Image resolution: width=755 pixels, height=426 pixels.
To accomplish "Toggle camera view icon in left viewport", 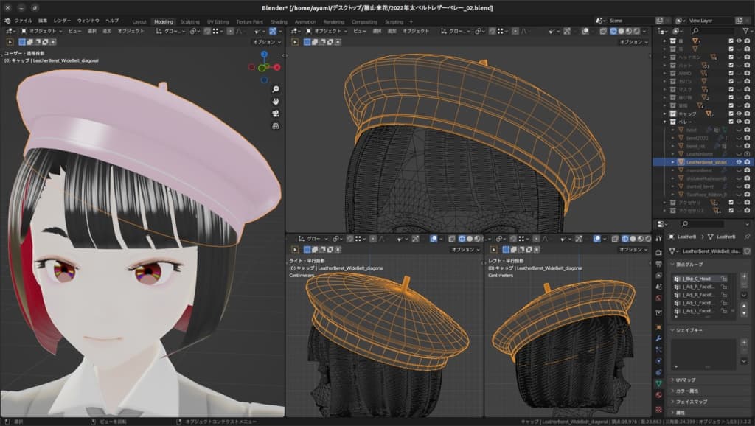I will [275, 113].
